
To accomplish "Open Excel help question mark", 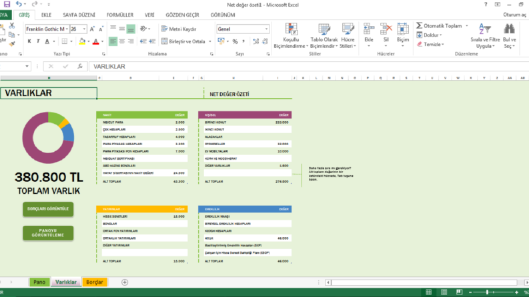I will point(486,5).
